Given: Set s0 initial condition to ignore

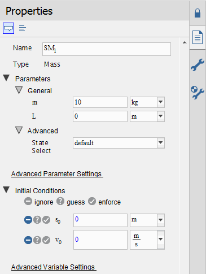Looking at the screenshot, I should point(28,220).
